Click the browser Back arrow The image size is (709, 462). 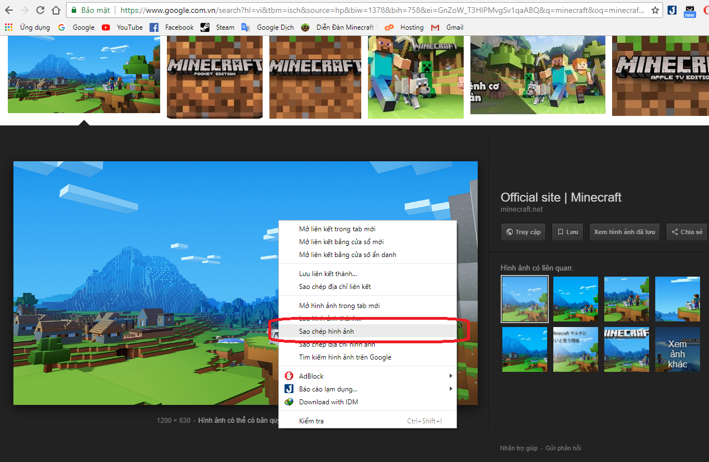pyautogui.click(x=9, y=10)
